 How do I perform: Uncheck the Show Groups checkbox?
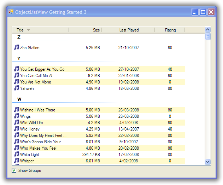[x=14, y=170]
